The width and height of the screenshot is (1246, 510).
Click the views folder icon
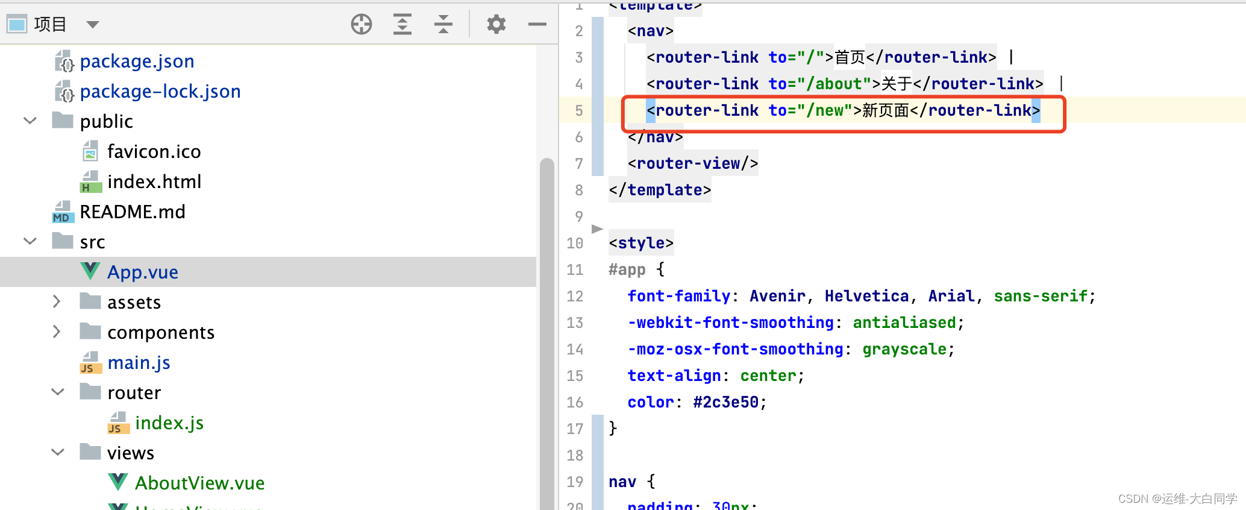point(90,452)
